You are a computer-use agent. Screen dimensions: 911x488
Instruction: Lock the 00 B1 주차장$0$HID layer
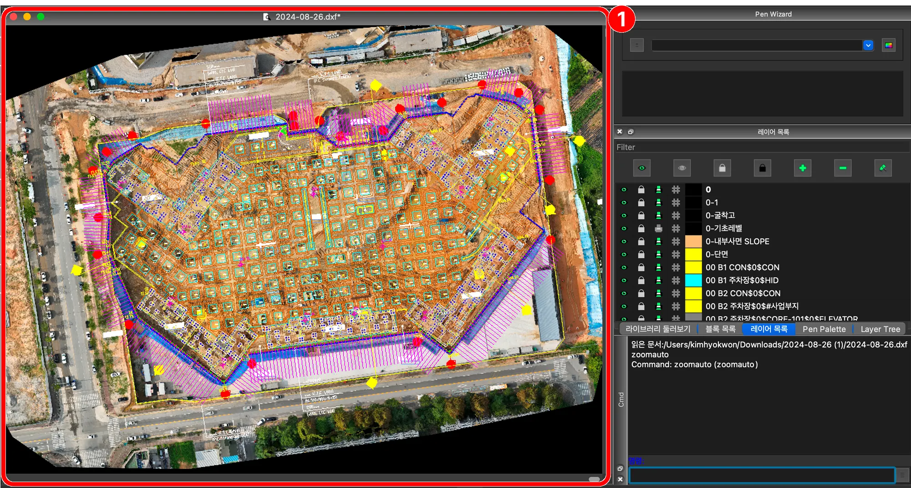pos(641,280)
